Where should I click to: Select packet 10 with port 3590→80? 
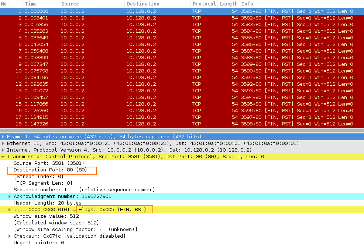[x=182, y=71]
